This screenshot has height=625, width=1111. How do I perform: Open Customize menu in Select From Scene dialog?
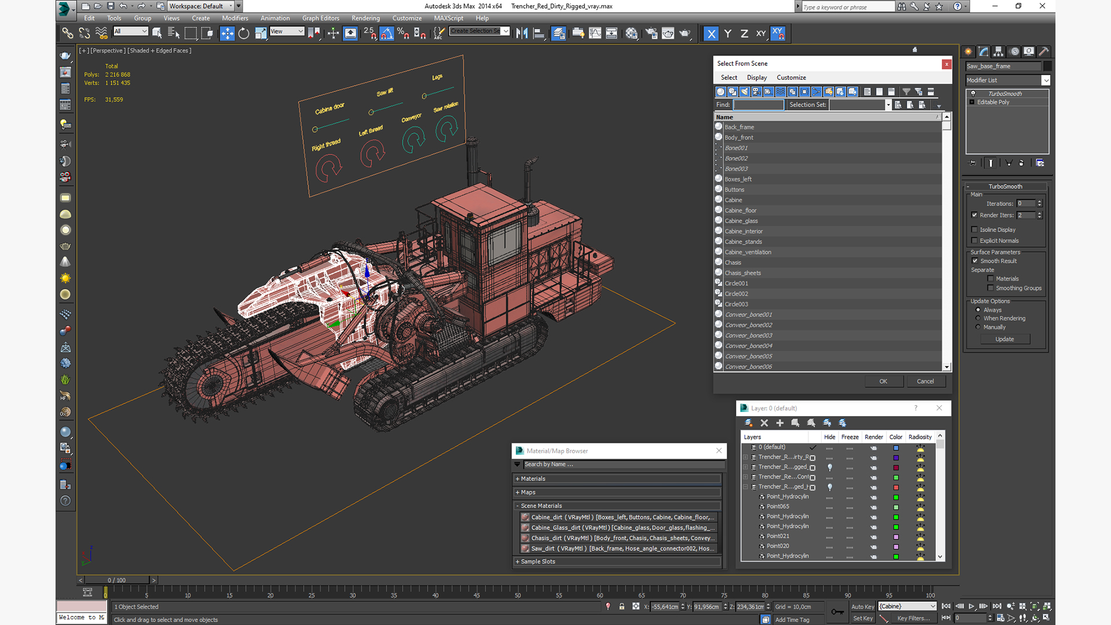point(791,78)
